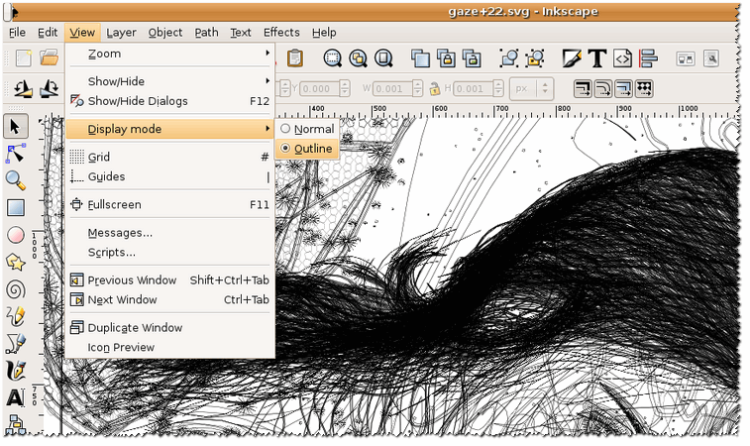Select the Ellipse tool

coord(16,235)
